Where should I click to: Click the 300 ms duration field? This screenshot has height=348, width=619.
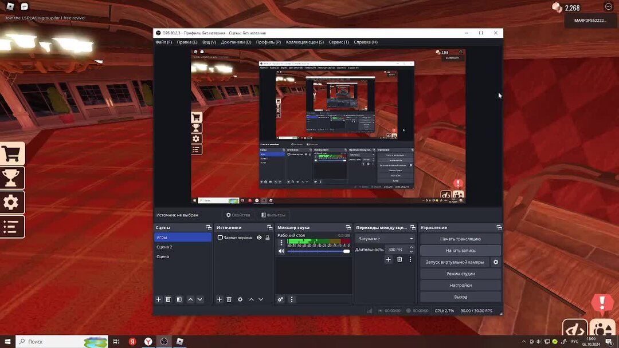coord(397,250)
